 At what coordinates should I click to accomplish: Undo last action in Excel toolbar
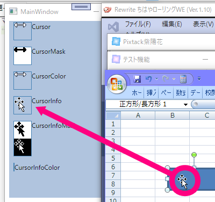[148, 78]
